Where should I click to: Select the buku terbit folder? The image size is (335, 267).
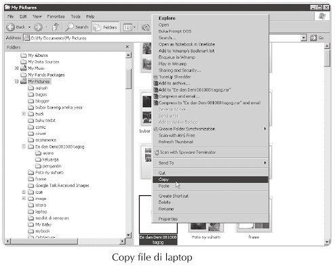coord(41,121)
